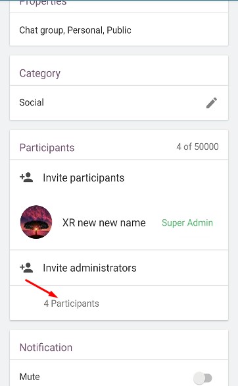Click the XR new new name participant
This screenshot has width=238, height=386.
(x=104, y=223)
